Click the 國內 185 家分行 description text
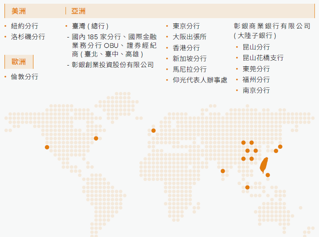 click(114, 46)
